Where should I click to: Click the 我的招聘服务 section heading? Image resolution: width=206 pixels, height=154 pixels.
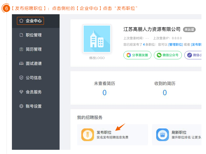pyautogui.click(x=90, y=118)
